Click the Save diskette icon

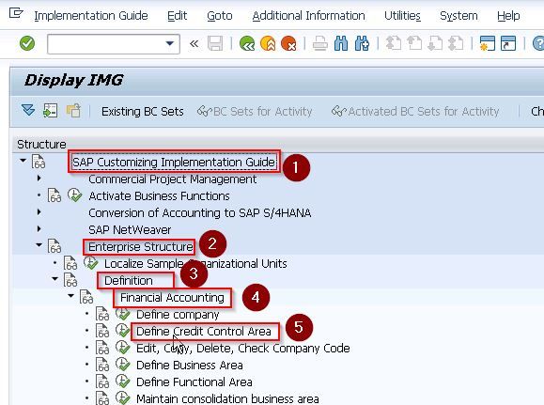(x=215, y=44)
